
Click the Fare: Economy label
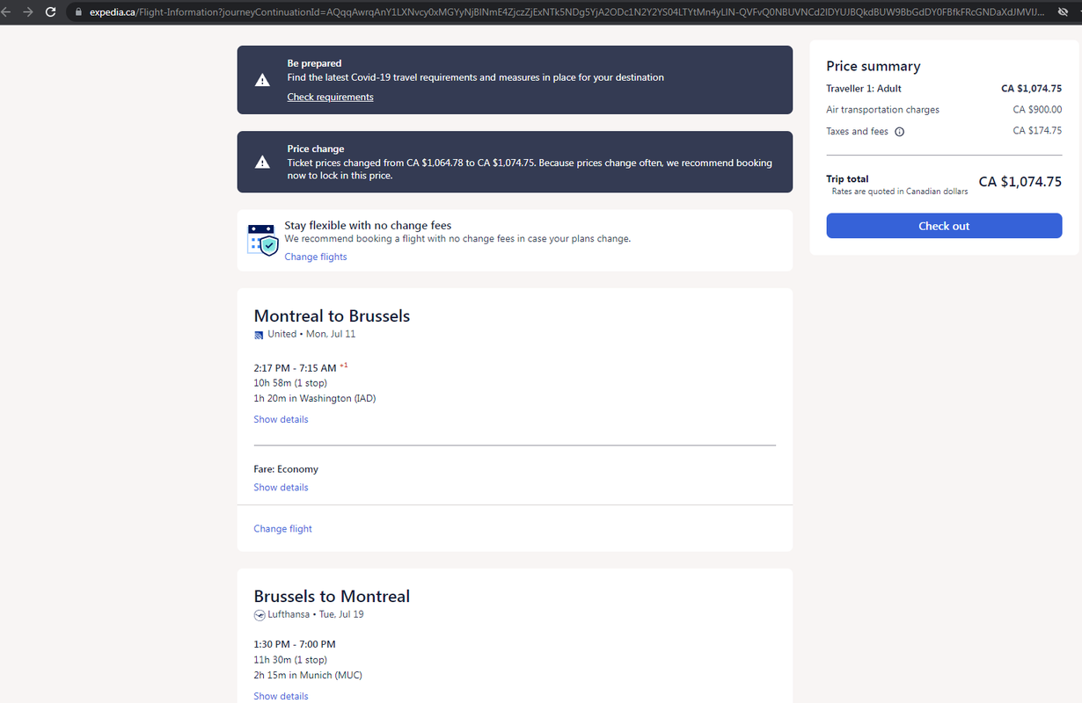(x=286, y=469)
